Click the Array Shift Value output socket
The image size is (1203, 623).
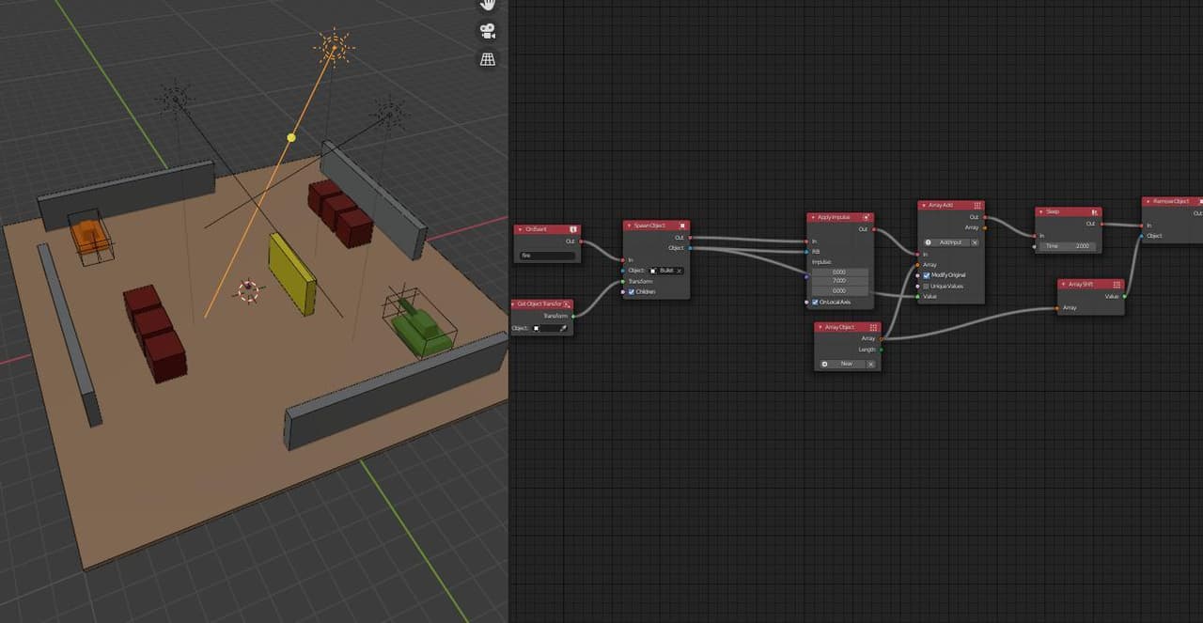tap(1124, 296)
